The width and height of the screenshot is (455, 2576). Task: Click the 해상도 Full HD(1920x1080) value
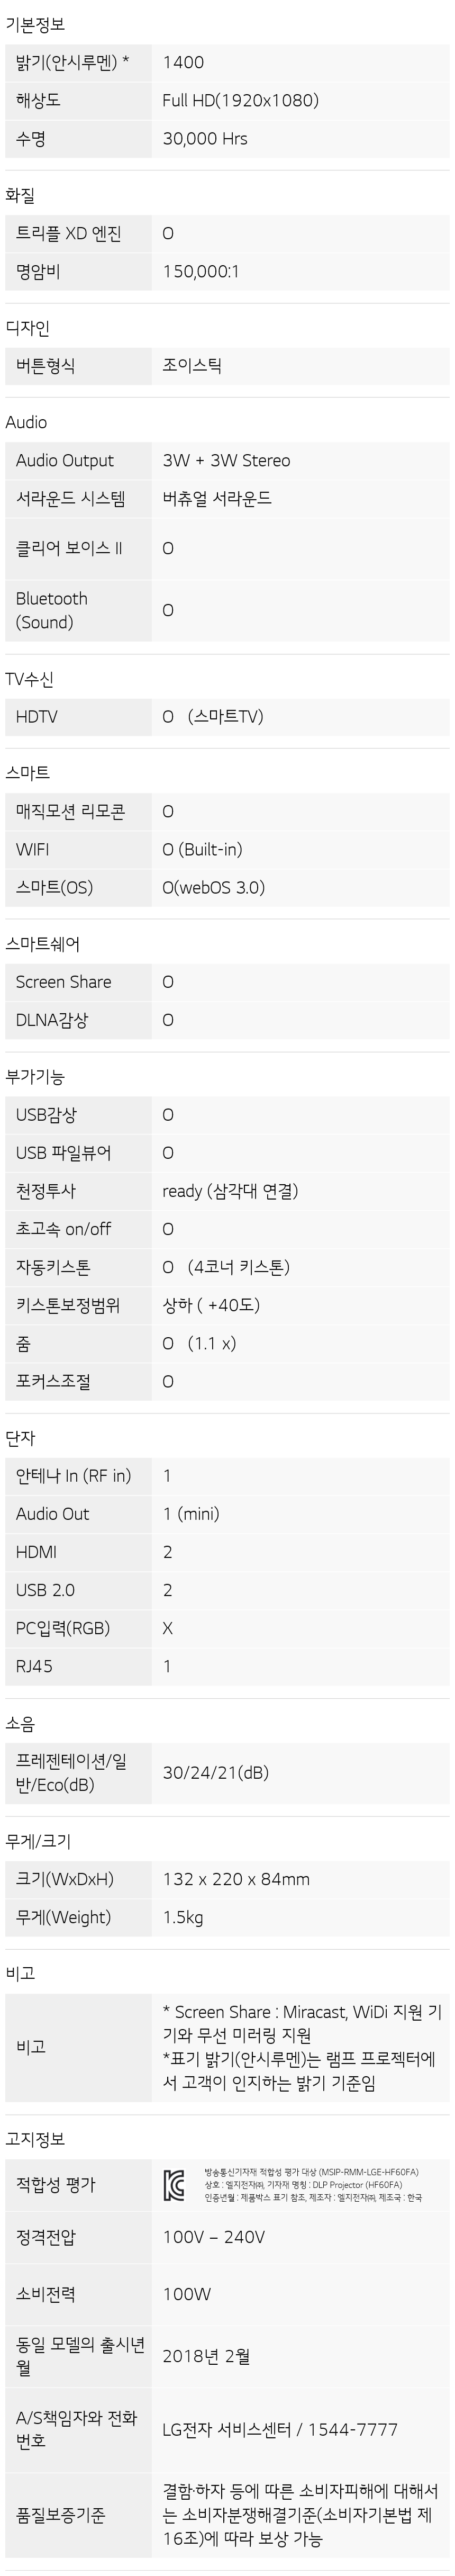(x=240, y=100)
